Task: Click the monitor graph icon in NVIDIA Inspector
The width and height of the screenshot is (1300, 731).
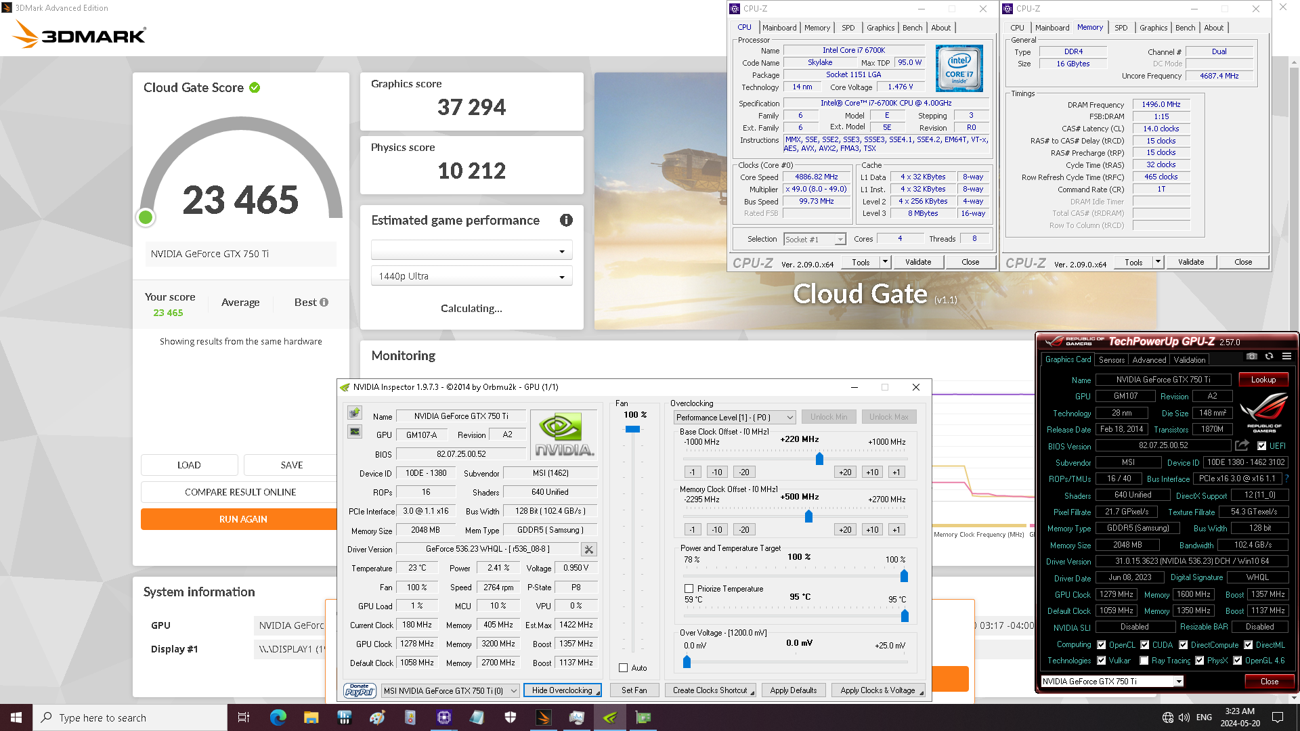Action: pyautogui.click(x=355, y=431)
